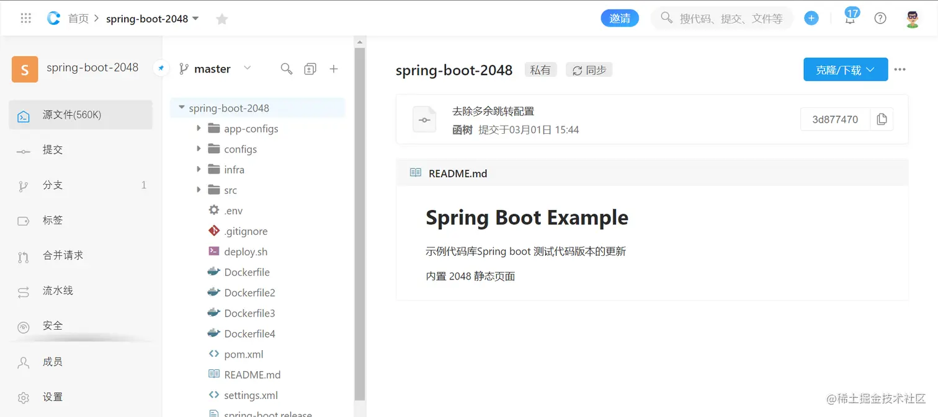The image size is (938, 417).
Task: Click the deploy.sh terminal icon
Action: [x=214, y=251]
